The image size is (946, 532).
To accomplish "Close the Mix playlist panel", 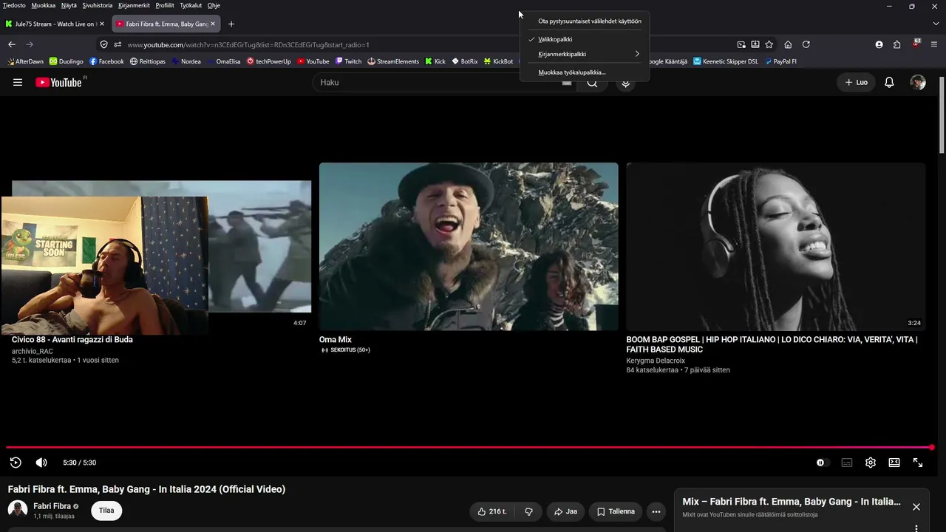I will [916, 507].
